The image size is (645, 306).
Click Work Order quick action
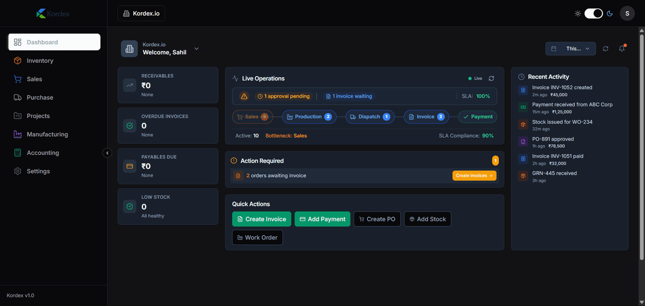pyautogui.click(x=257, y=237)
